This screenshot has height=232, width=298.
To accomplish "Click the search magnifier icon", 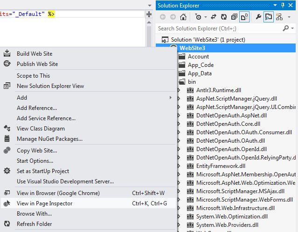I will point(286,29).
